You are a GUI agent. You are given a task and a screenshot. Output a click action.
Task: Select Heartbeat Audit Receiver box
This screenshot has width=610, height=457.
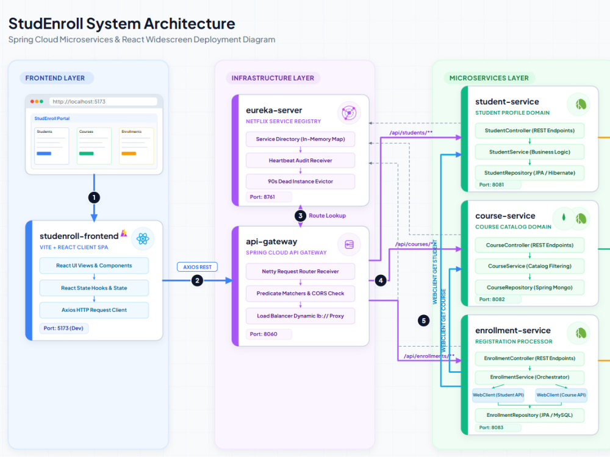(300, 160)
